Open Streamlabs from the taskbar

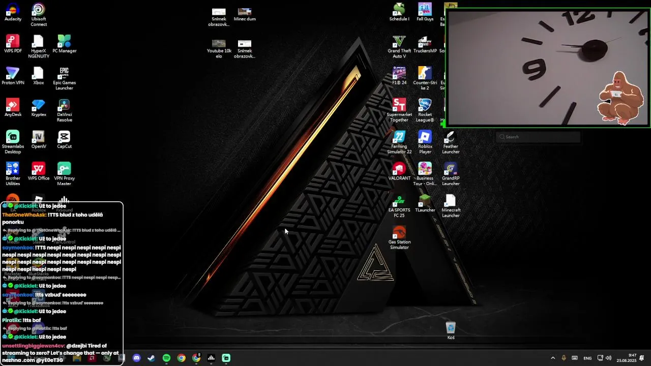click(226, 358)
